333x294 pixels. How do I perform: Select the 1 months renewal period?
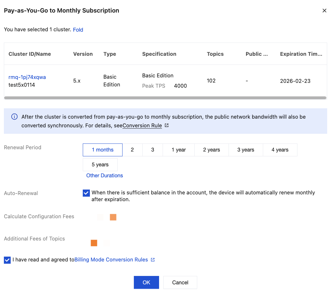(x=102, y=150)
